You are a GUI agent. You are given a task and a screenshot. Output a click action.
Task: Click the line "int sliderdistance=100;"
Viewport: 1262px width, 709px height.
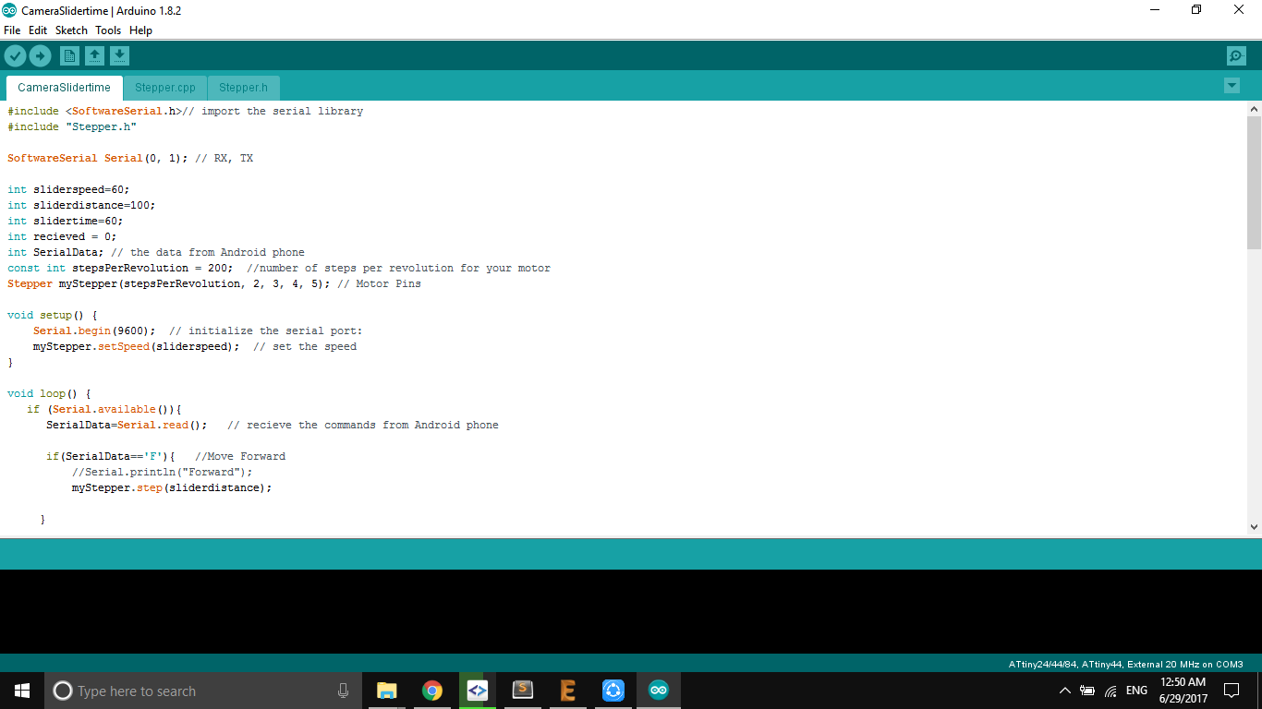(x=81, y=205)
